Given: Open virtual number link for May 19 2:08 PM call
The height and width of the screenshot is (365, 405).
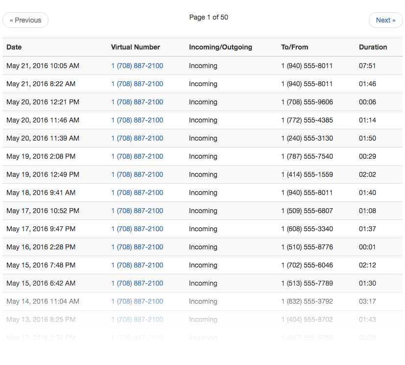Looking at the screenshot, I should (x=137, y=156).
